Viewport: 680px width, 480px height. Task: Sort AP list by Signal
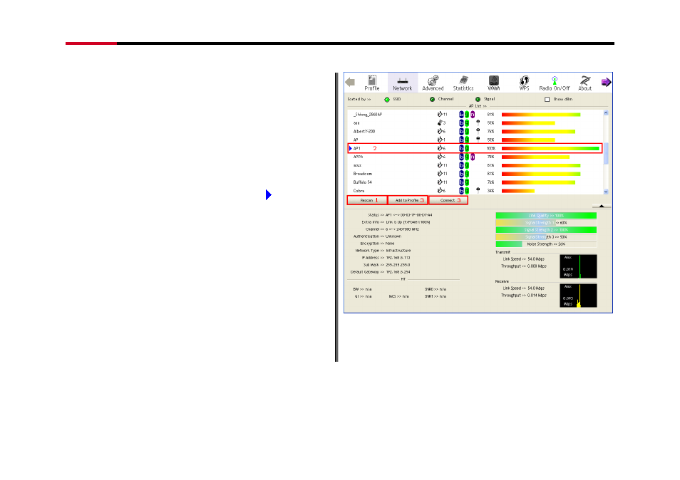coord(478,99)
